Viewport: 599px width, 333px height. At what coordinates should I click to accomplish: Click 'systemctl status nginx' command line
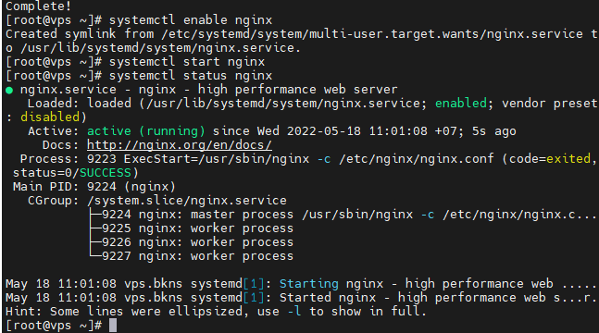coord(191,76)
